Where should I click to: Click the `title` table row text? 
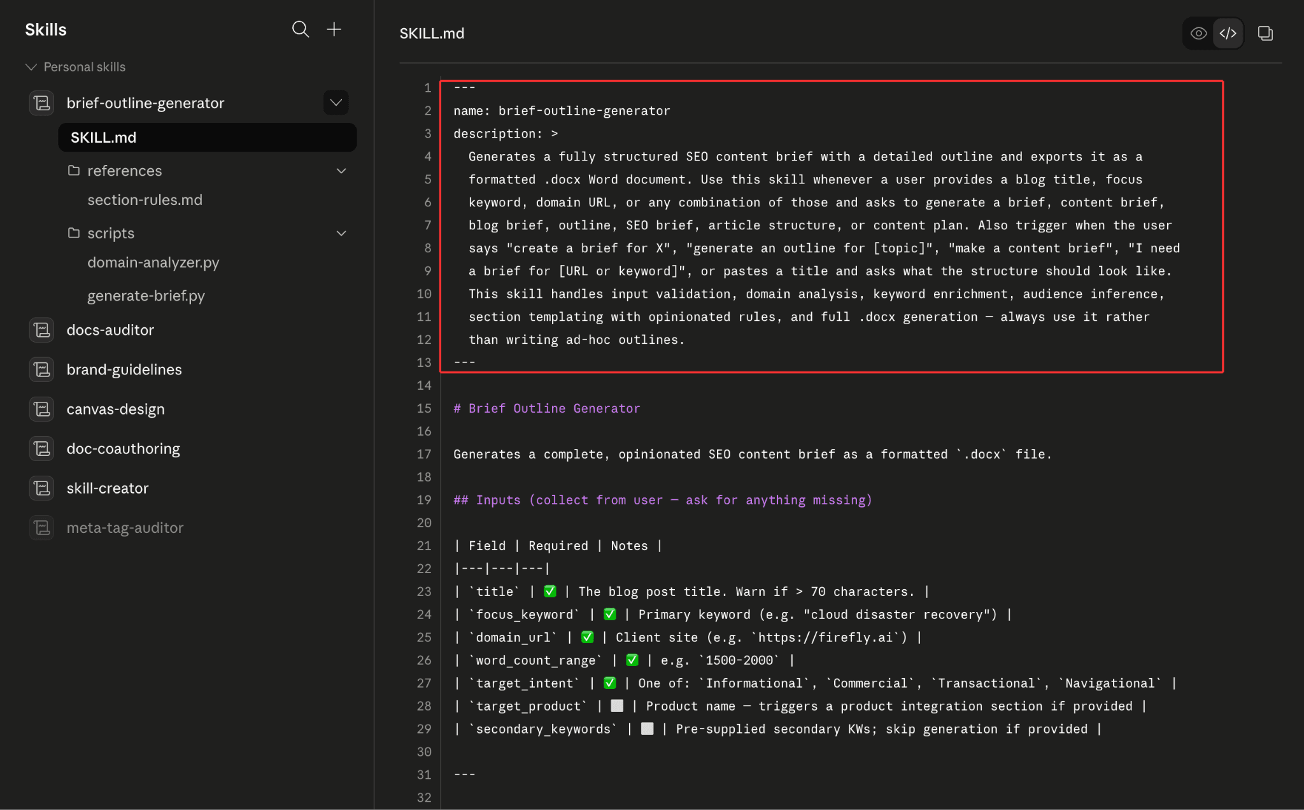pyautogui.click(x=691, y=592)
